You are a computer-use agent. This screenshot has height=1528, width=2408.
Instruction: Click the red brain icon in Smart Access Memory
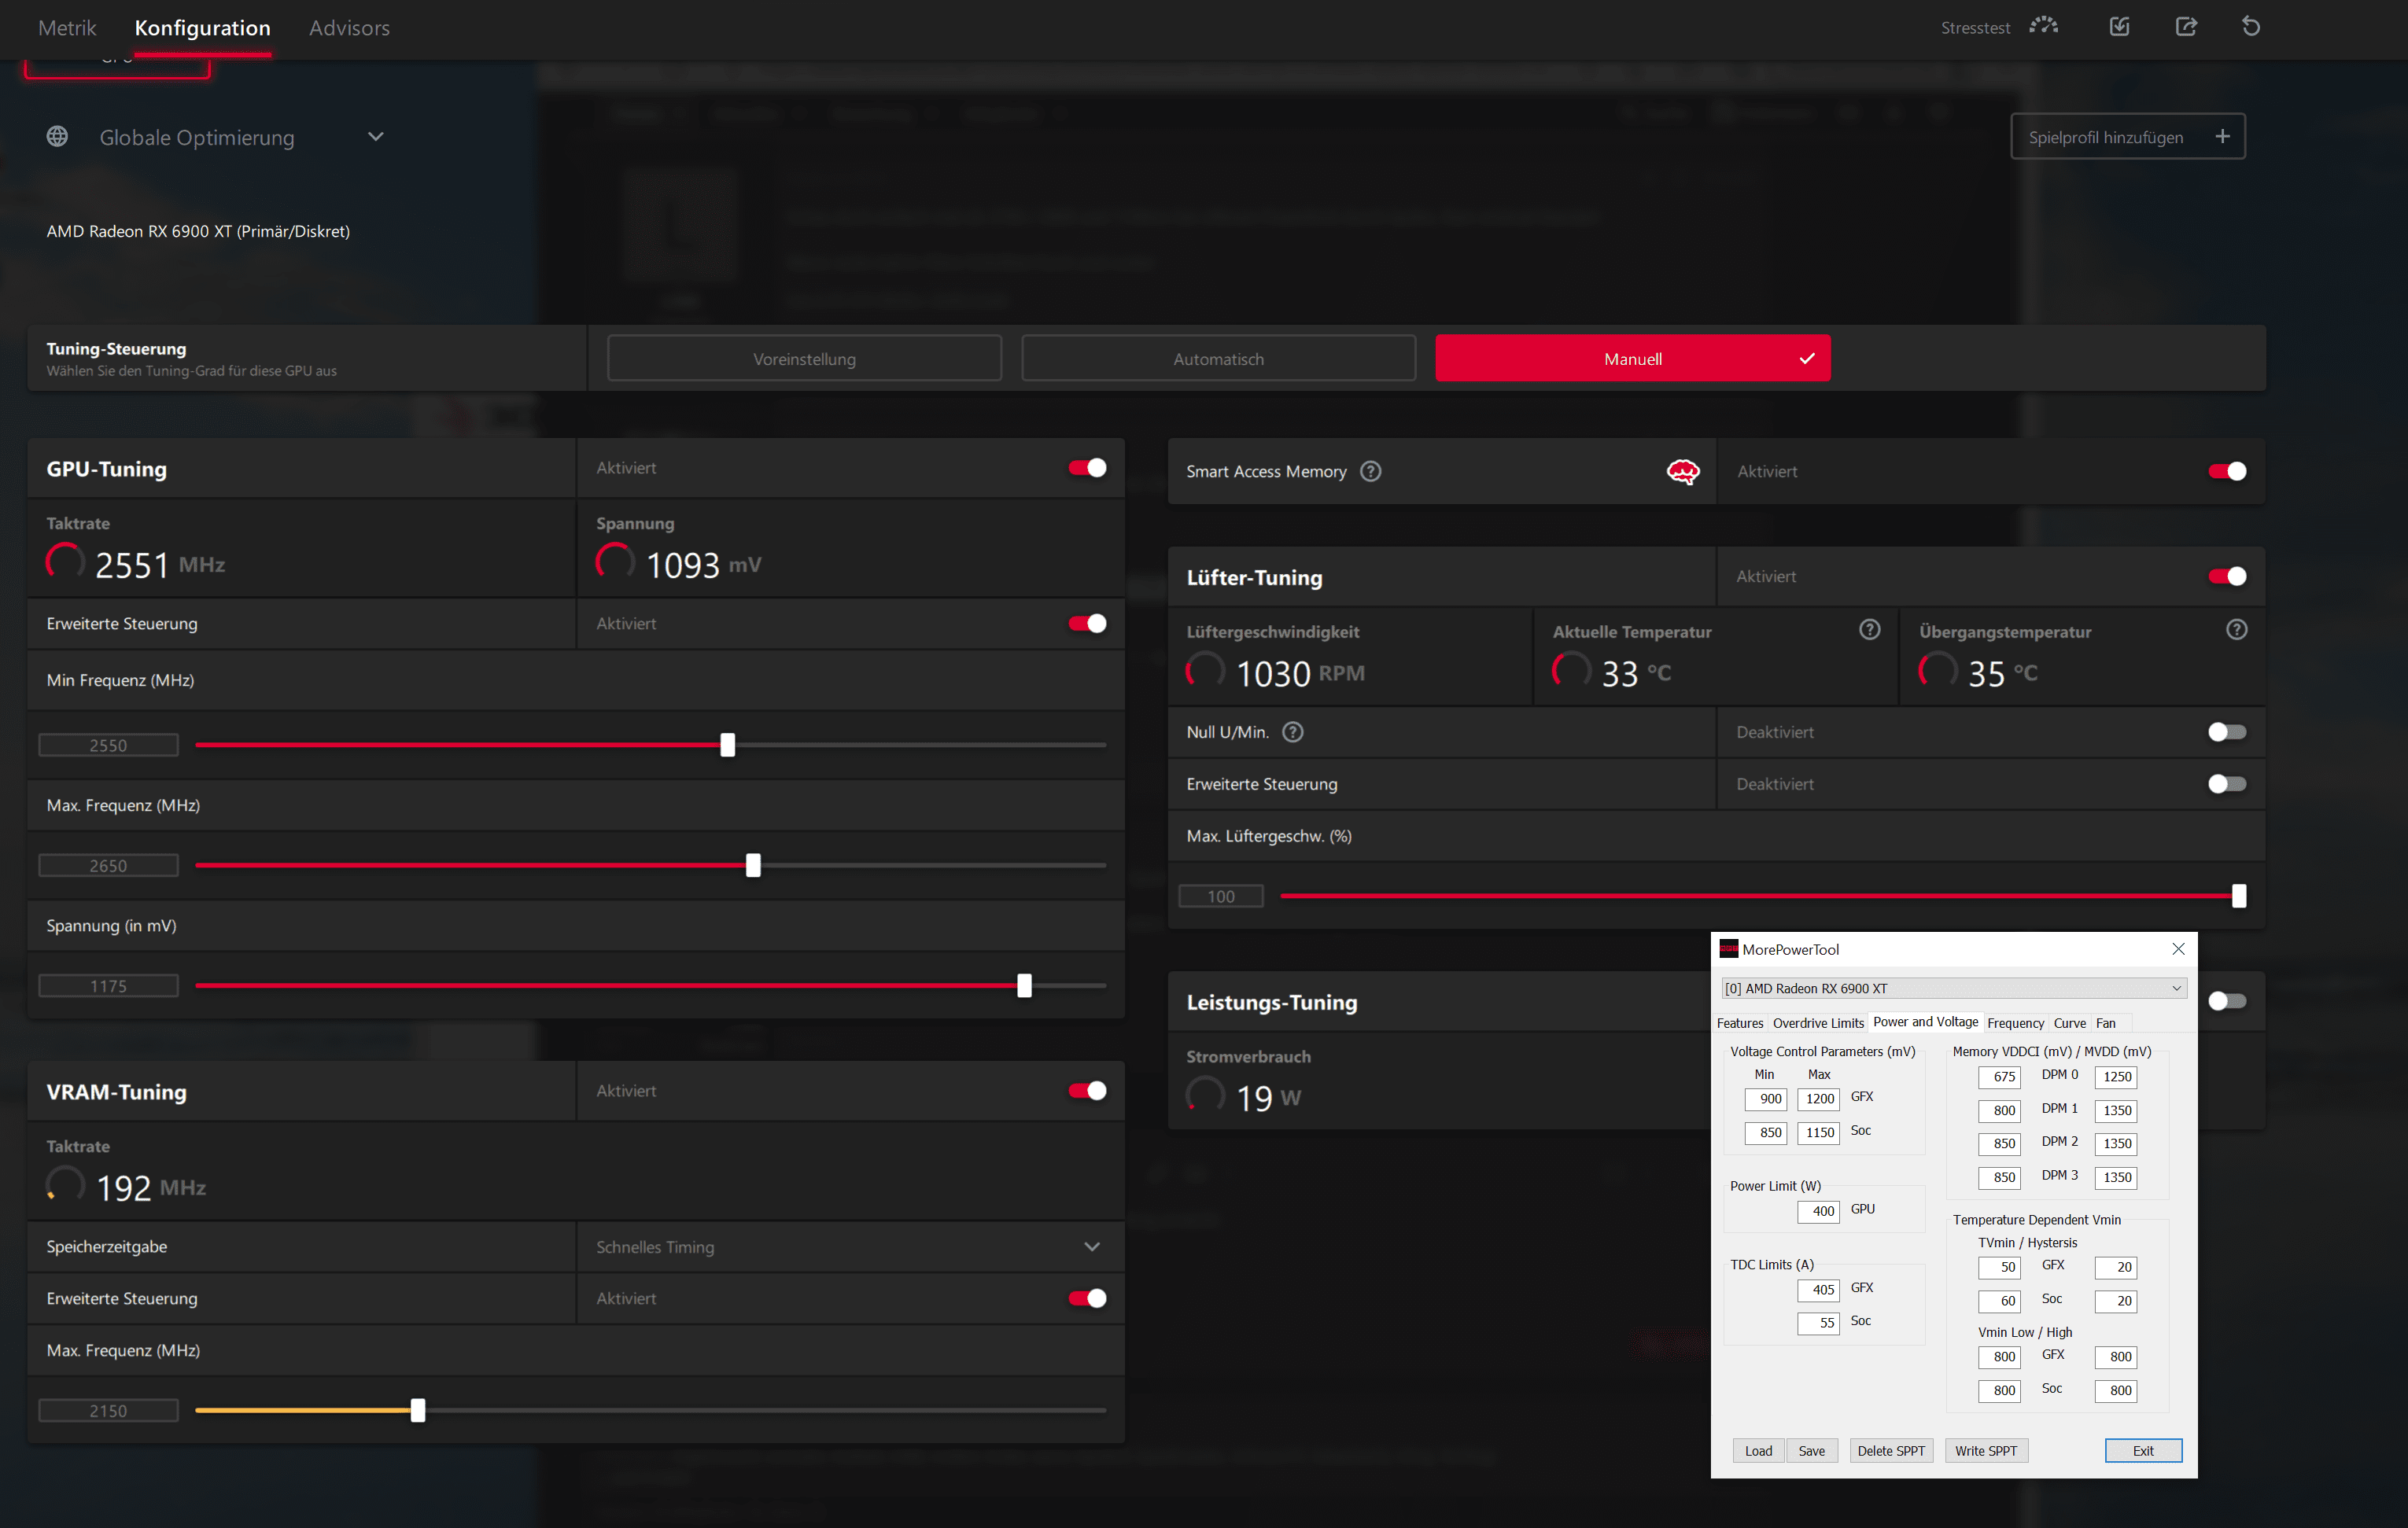coord(1683,471)
